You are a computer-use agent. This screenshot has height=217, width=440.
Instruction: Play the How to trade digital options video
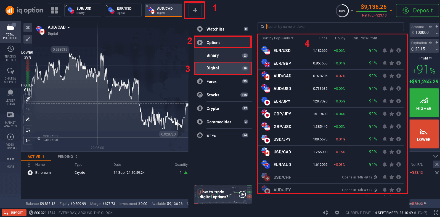(x=242, y=194)
